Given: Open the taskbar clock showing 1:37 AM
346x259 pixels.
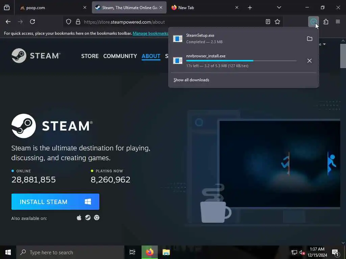Looking at the screenshot, I should 317,252.
